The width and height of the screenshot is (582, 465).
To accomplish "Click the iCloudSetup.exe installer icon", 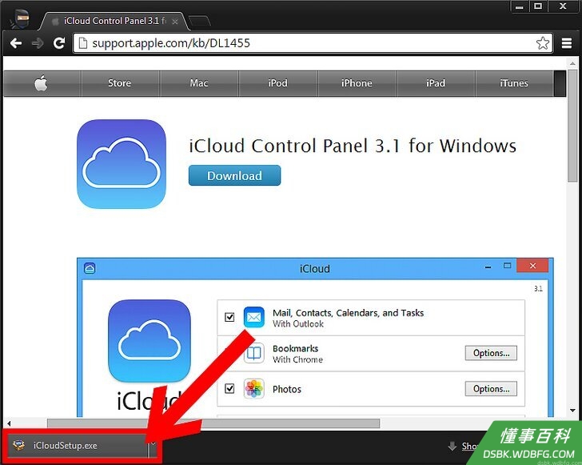I will (x=18, y=445).
